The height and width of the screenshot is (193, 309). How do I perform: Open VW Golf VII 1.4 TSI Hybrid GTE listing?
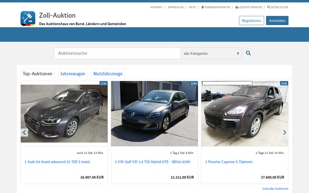(153, 162)
